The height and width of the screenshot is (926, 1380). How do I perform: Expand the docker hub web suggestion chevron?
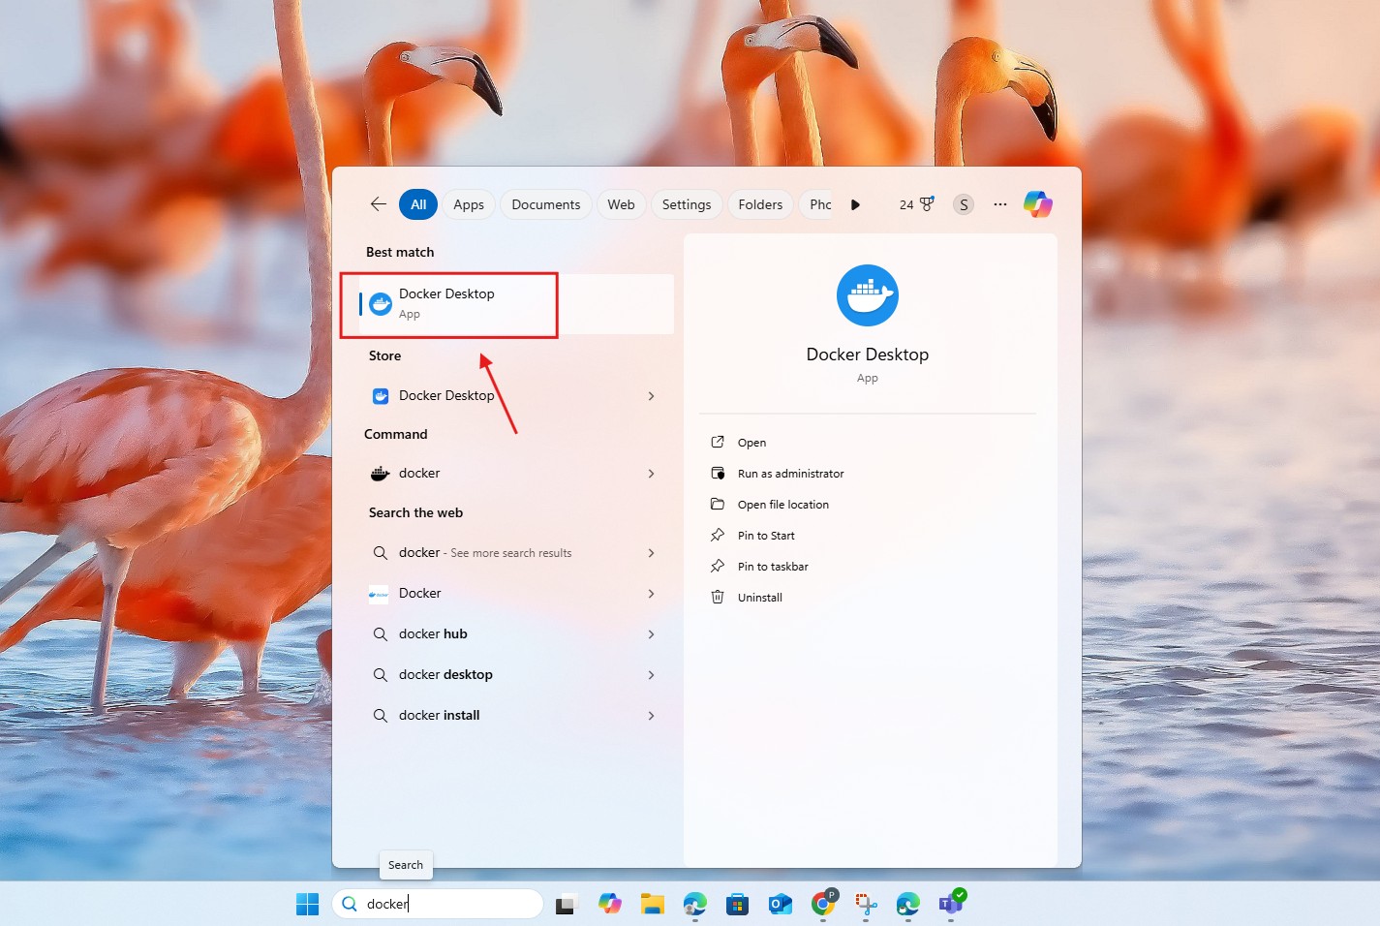click(651, 634)
